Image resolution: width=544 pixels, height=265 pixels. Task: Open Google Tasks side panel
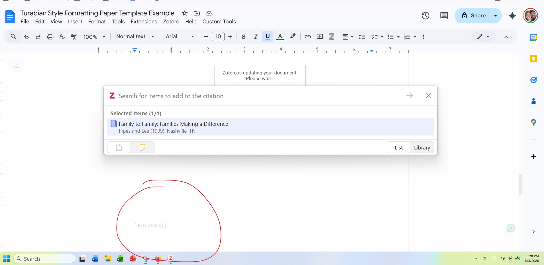click(533, 80)
